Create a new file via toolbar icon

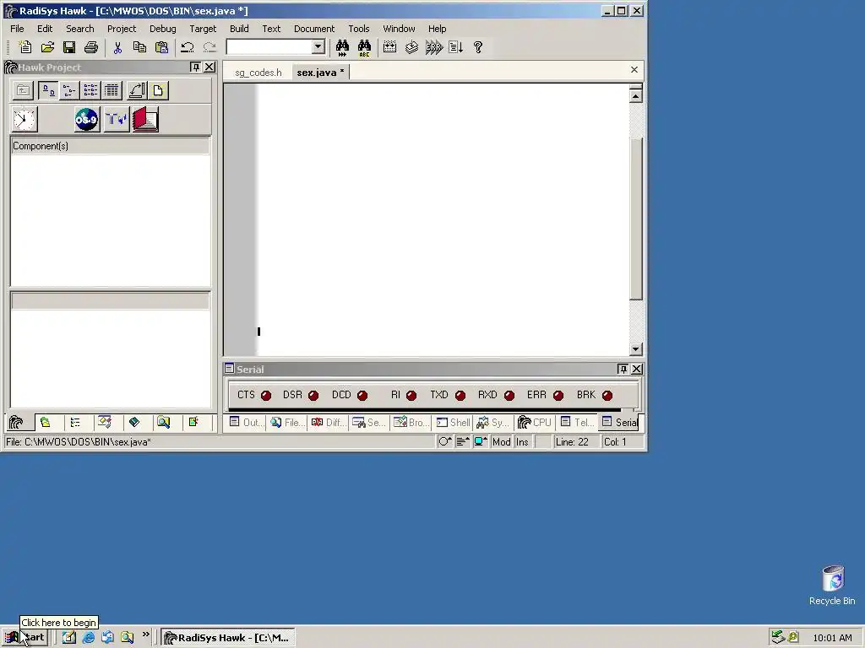(25, 47)
